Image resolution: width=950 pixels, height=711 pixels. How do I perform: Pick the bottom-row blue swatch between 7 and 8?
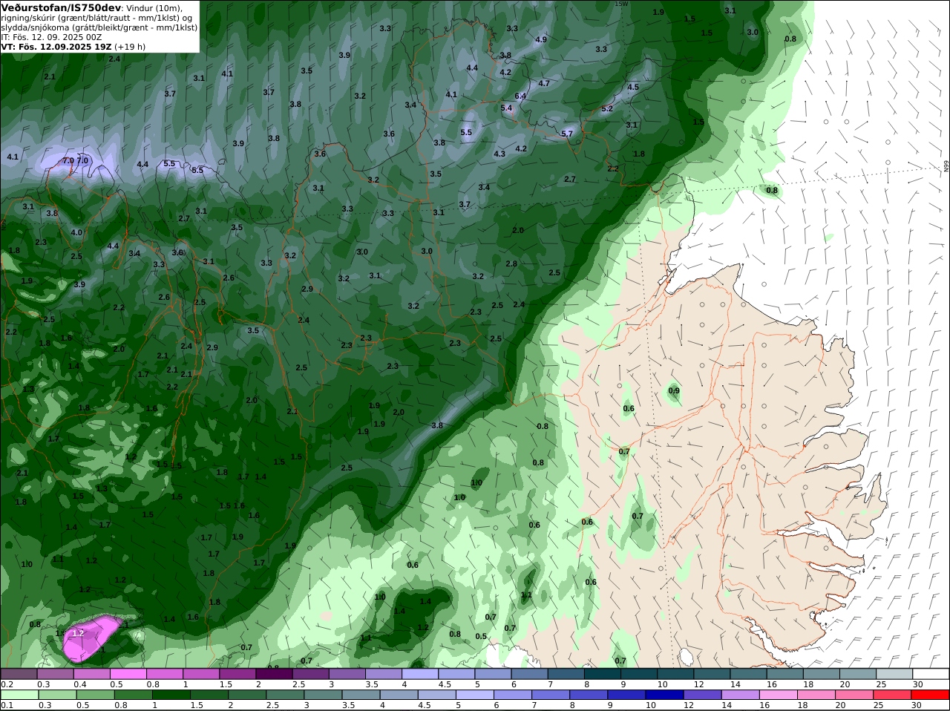pyautogui.click(x=550, y=695)
